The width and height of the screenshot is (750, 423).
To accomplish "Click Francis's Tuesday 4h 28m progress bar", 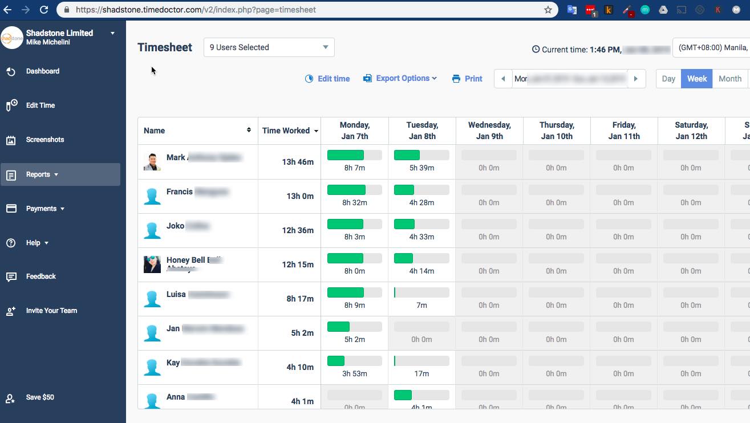I will (421, 190).
